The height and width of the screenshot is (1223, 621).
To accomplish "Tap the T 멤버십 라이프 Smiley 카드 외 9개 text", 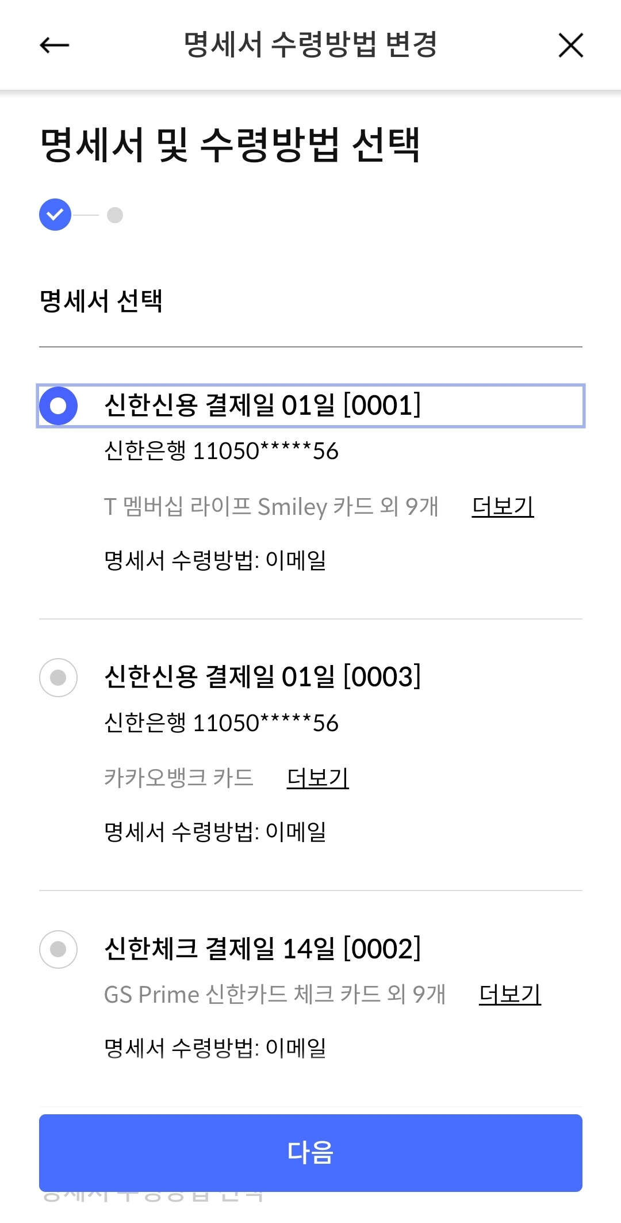I will click(x=271, y=507).
